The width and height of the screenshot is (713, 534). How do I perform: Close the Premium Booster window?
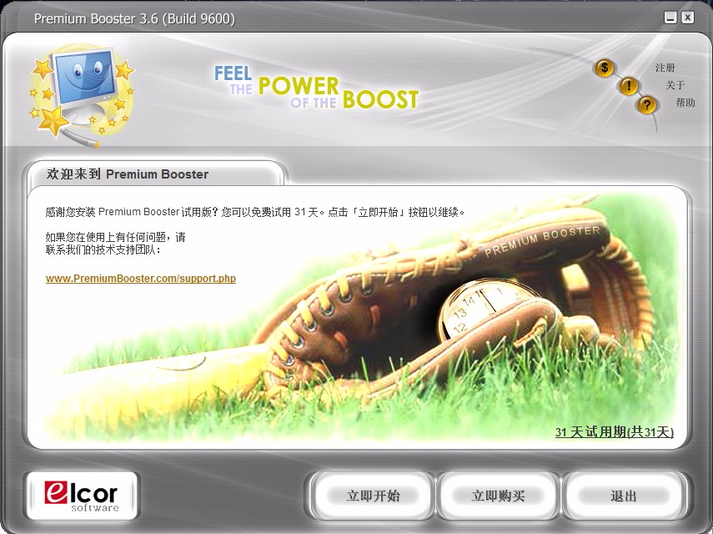pyautogui.click(x=689, y=16)
